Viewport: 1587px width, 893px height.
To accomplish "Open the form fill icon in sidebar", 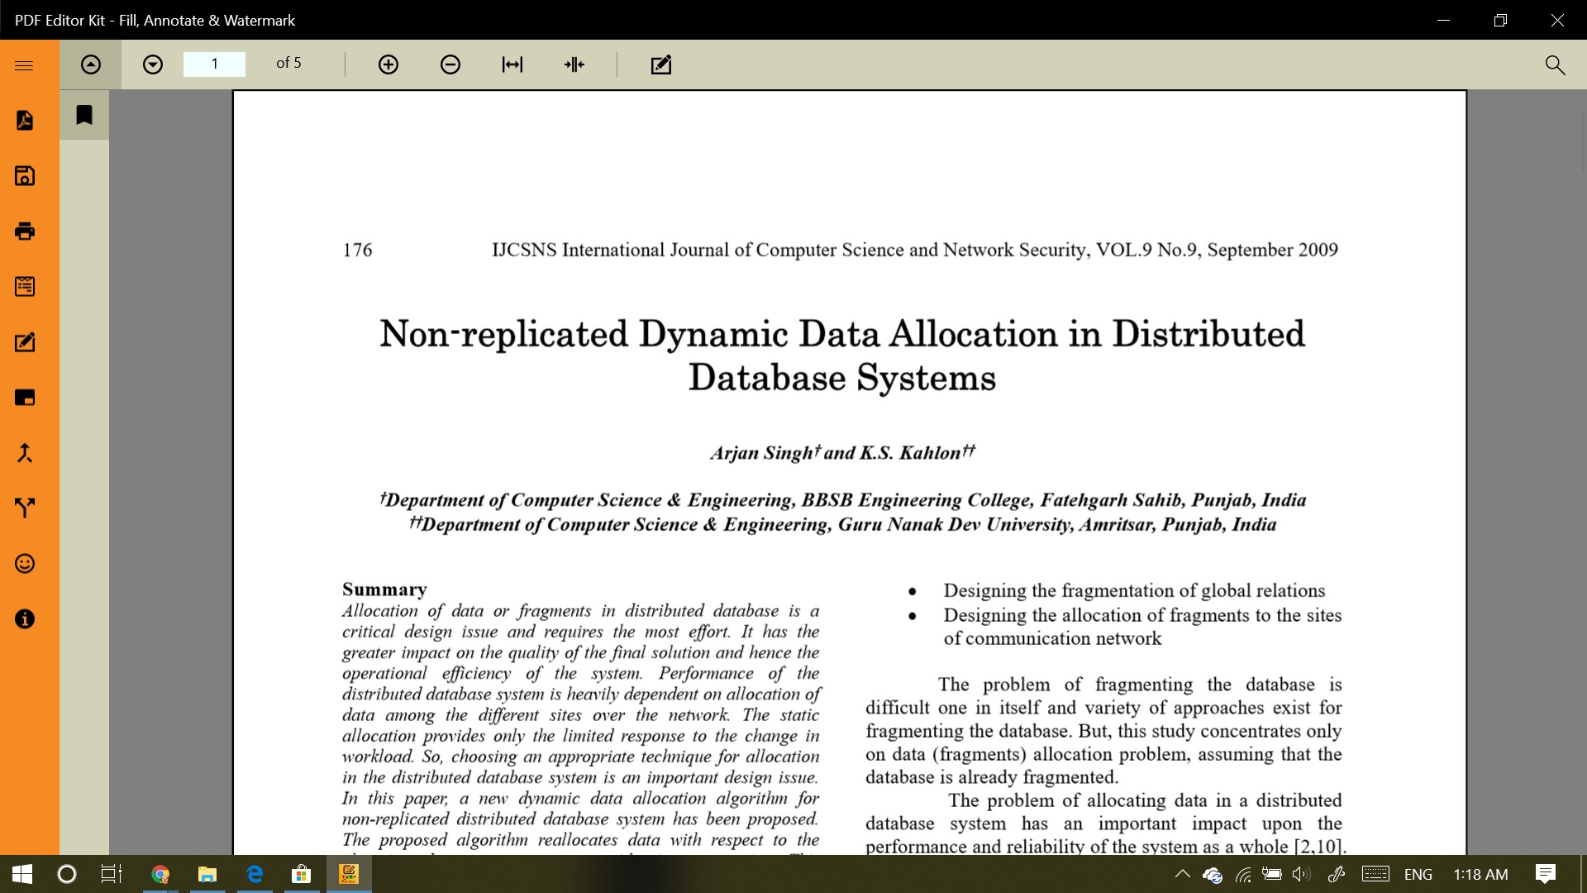I will 25,287.
